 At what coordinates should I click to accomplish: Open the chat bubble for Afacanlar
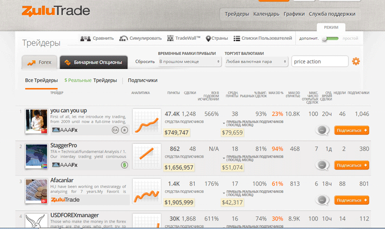coord(323,200)
